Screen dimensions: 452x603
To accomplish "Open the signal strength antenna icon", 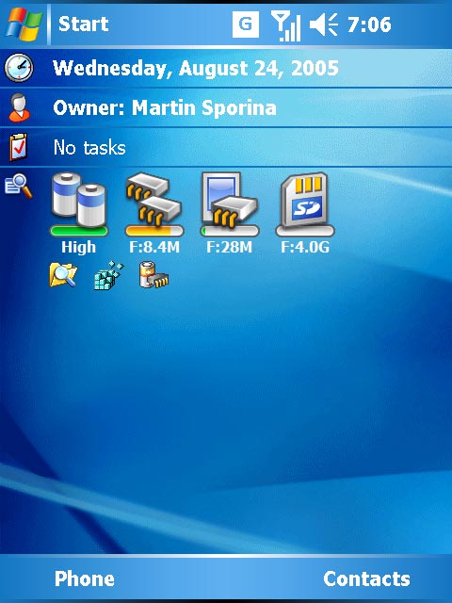I will 285,25.
